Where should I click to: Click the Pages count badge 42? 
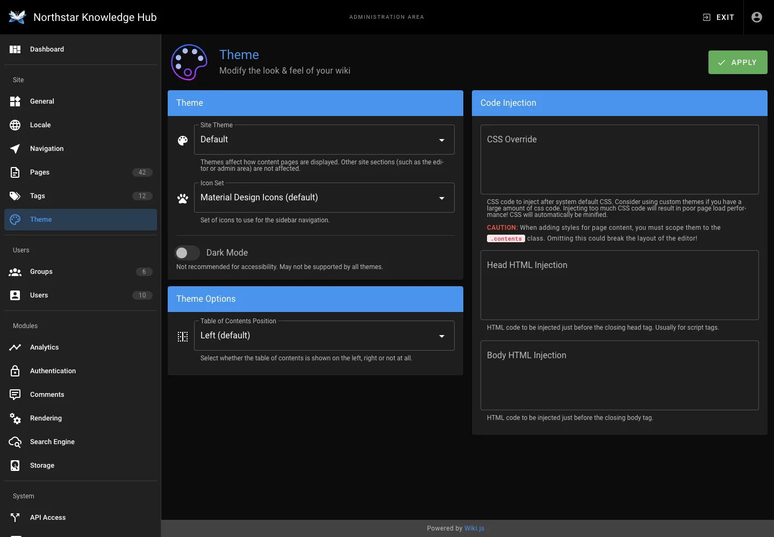[142, 172]
